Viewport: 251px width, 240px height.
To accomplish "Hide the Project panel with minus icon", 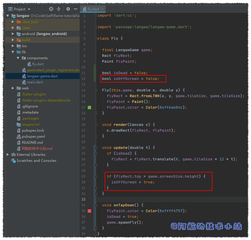I will click(76, 9).
